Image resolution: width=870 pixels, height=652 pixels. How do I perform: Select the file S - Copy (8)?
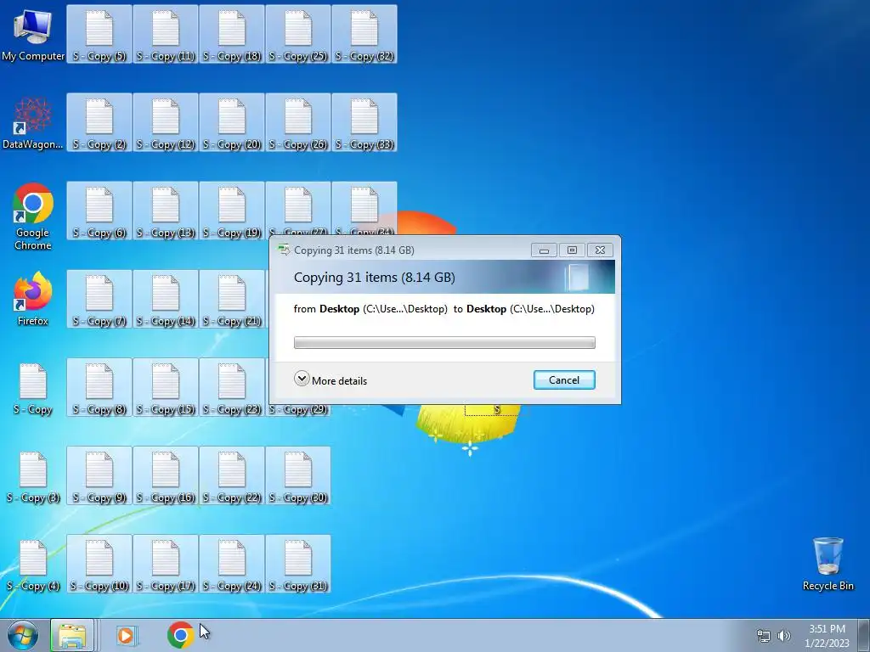(99, 387)
